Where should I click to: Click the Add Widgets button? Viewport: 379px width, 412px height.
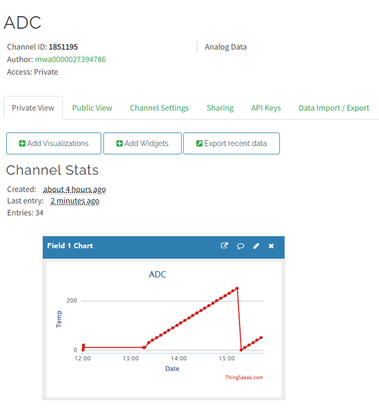point(142,143)
